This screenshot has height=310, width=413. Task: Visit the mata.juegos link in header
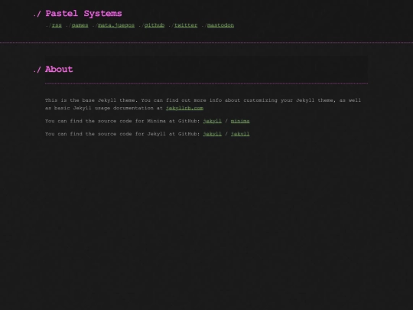tap(116, 25)
